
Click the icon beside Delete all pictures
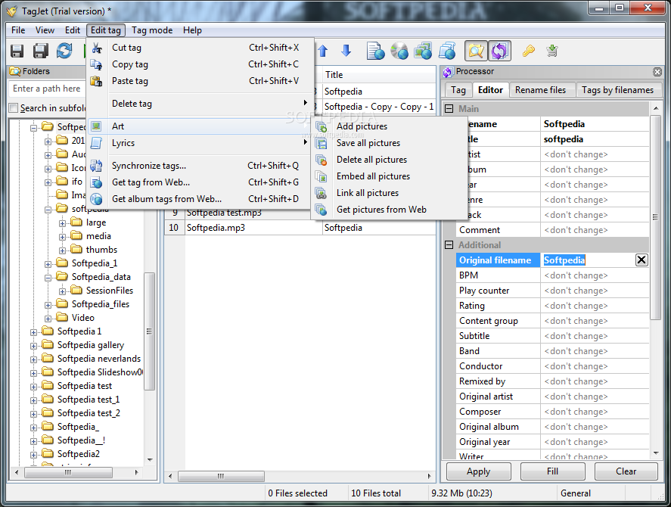click(x=322, y=160)
